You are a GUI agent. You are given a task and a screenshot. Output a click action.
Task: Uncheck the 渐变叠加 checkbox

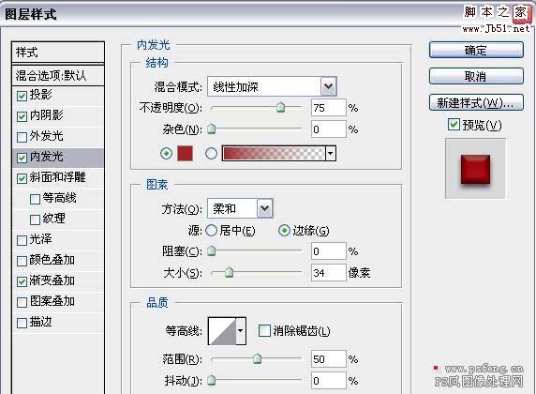(22, 281)
